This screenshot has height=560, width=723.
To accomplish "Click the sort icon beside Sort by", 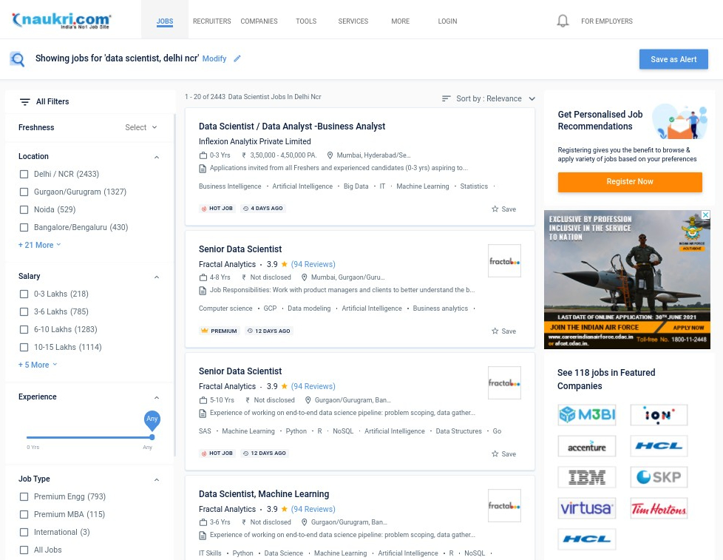I will click(x=447, y=98).
